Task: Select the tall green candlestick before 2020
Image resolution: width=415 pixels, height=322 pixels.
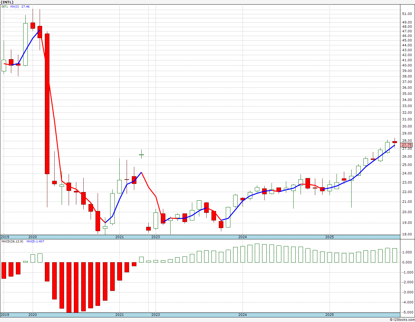Action: tap(25, 44)
